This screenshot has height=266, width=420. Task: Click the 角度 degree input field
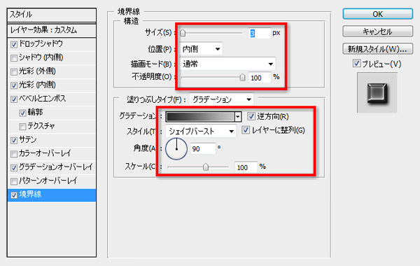[203, 148]
